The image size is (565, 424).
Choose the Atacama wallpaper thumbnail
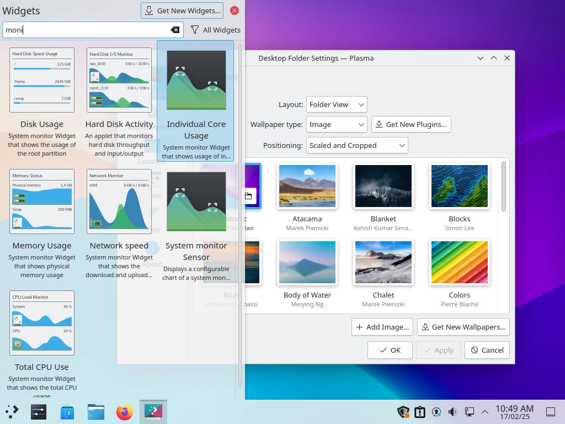307,186
